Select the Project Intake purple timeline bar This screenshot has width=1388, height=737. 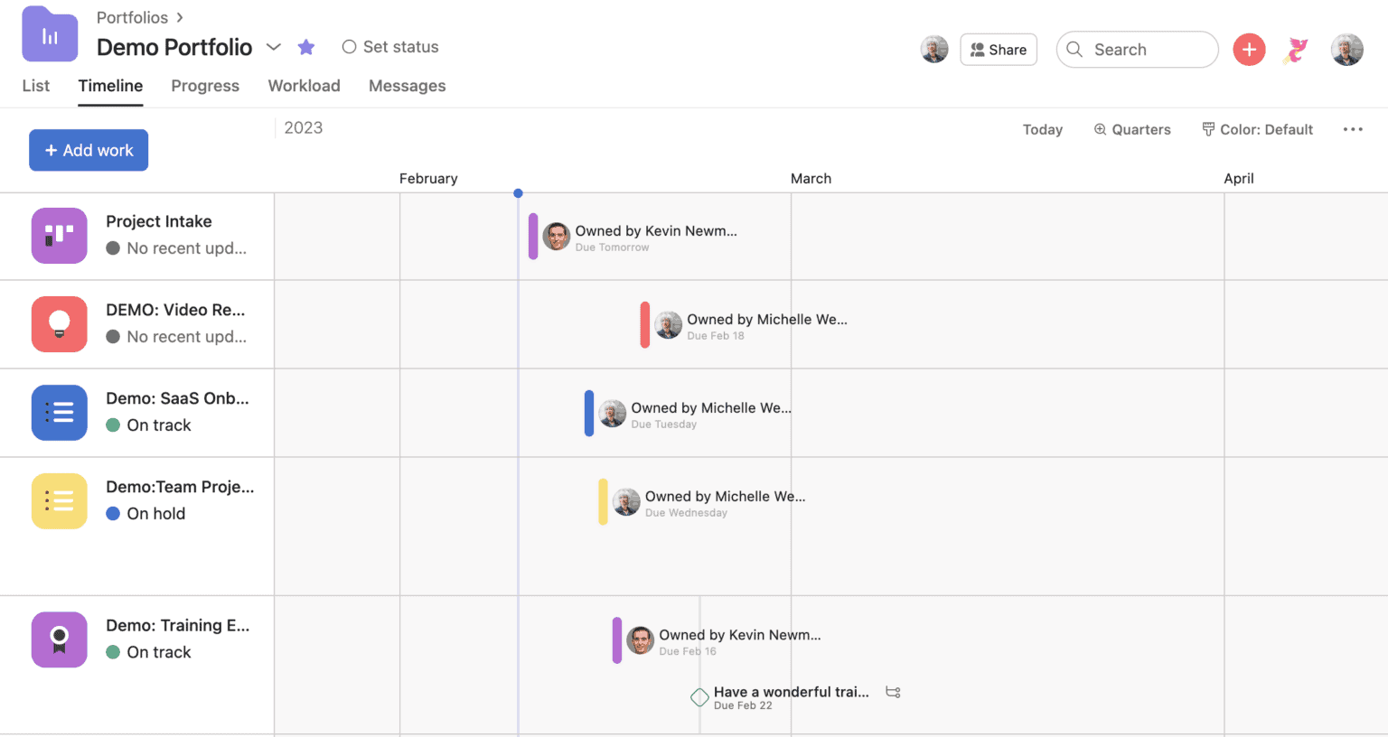(533, 237)
